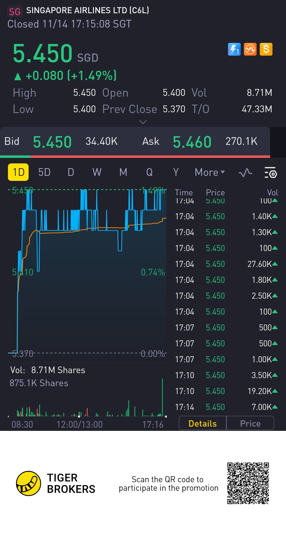Tap the yellow dollar sign icon
The image size is (286, 536).
(266, 49)
